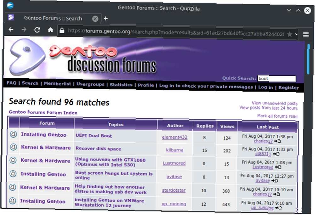Click the Log in link
The width and height of the screenshot is (315, 215).
(x=266, y=87)
